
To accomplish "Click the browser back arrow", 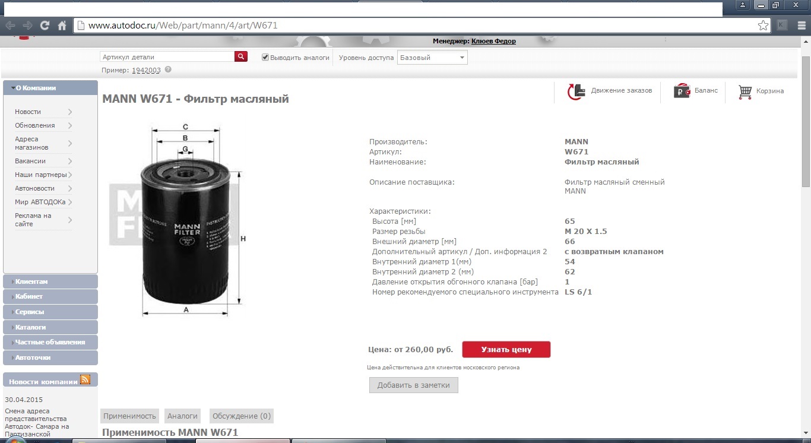I will coord(10,26).
